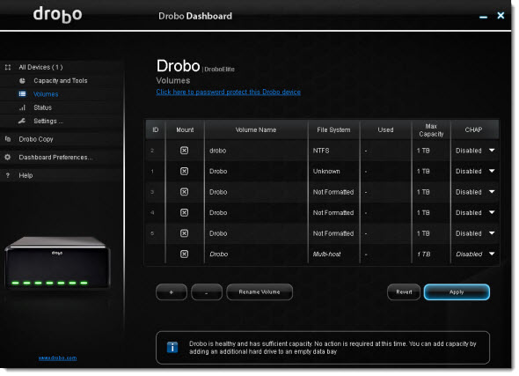519x376 pixels.
Task: Open CHAP dropdown for volume ID 3
Action: tap(492, 192)
